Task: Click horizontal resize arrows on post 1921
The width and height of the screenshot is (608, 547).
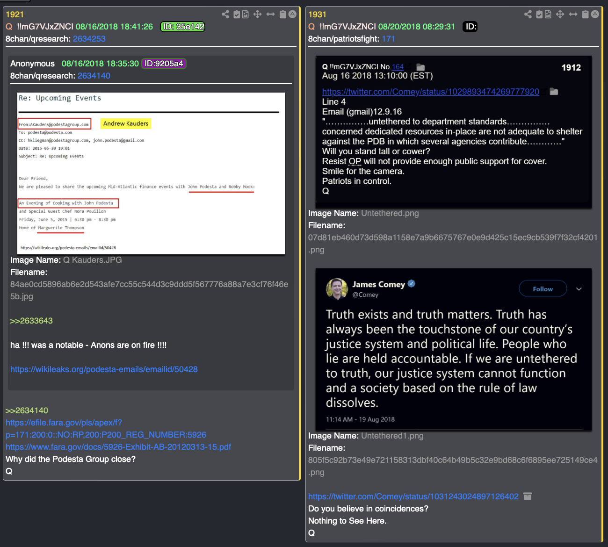Action: [x=270, y=14]
